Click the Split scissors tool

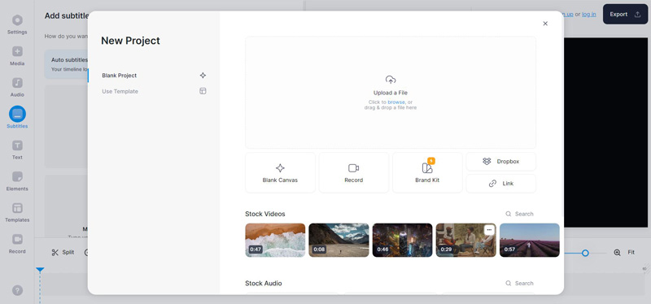point(63,252)
